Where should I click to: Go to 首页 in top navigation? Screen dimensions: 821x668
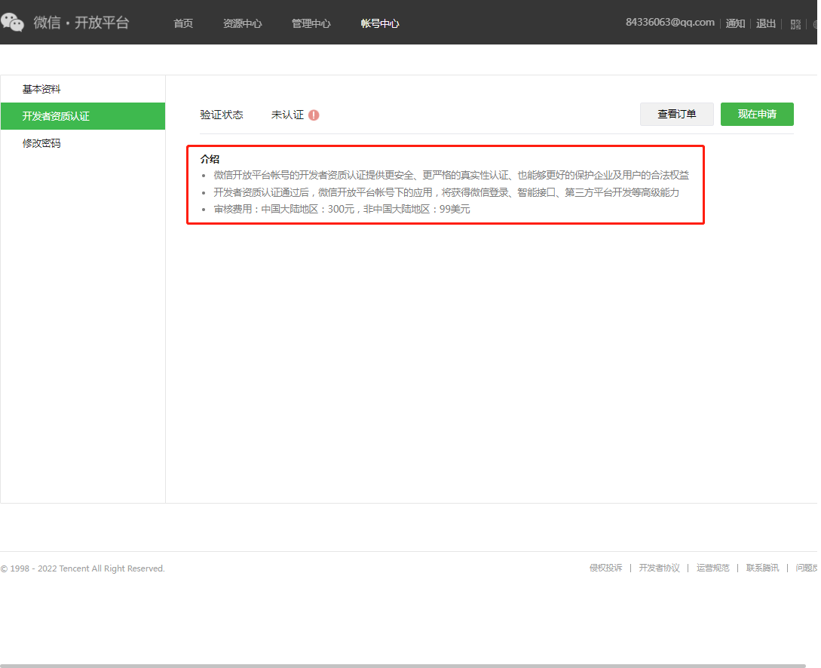(183, 23)
